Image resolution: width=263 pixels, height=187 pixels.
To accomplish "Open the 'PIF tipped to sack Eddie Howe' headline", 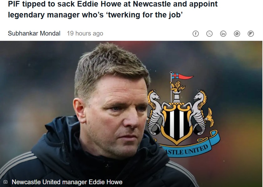I will (x=113, y=9).
